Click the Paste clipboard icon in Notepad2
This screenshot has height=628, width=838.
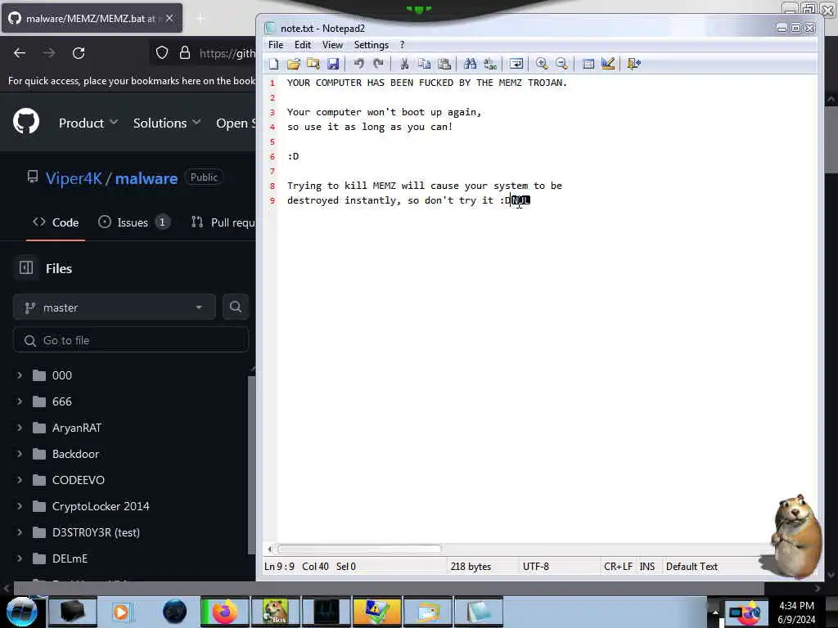point(444,64)
